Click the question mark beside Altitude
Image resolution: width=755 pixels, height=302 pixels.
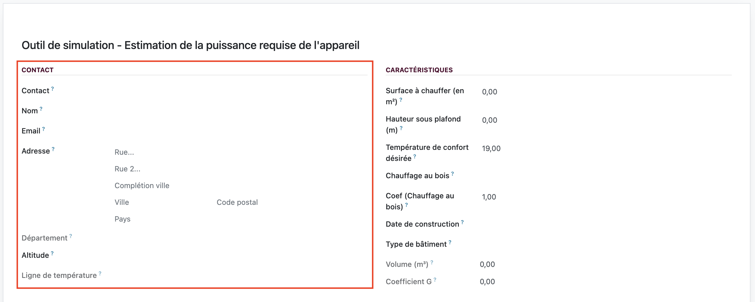[52, 253]
